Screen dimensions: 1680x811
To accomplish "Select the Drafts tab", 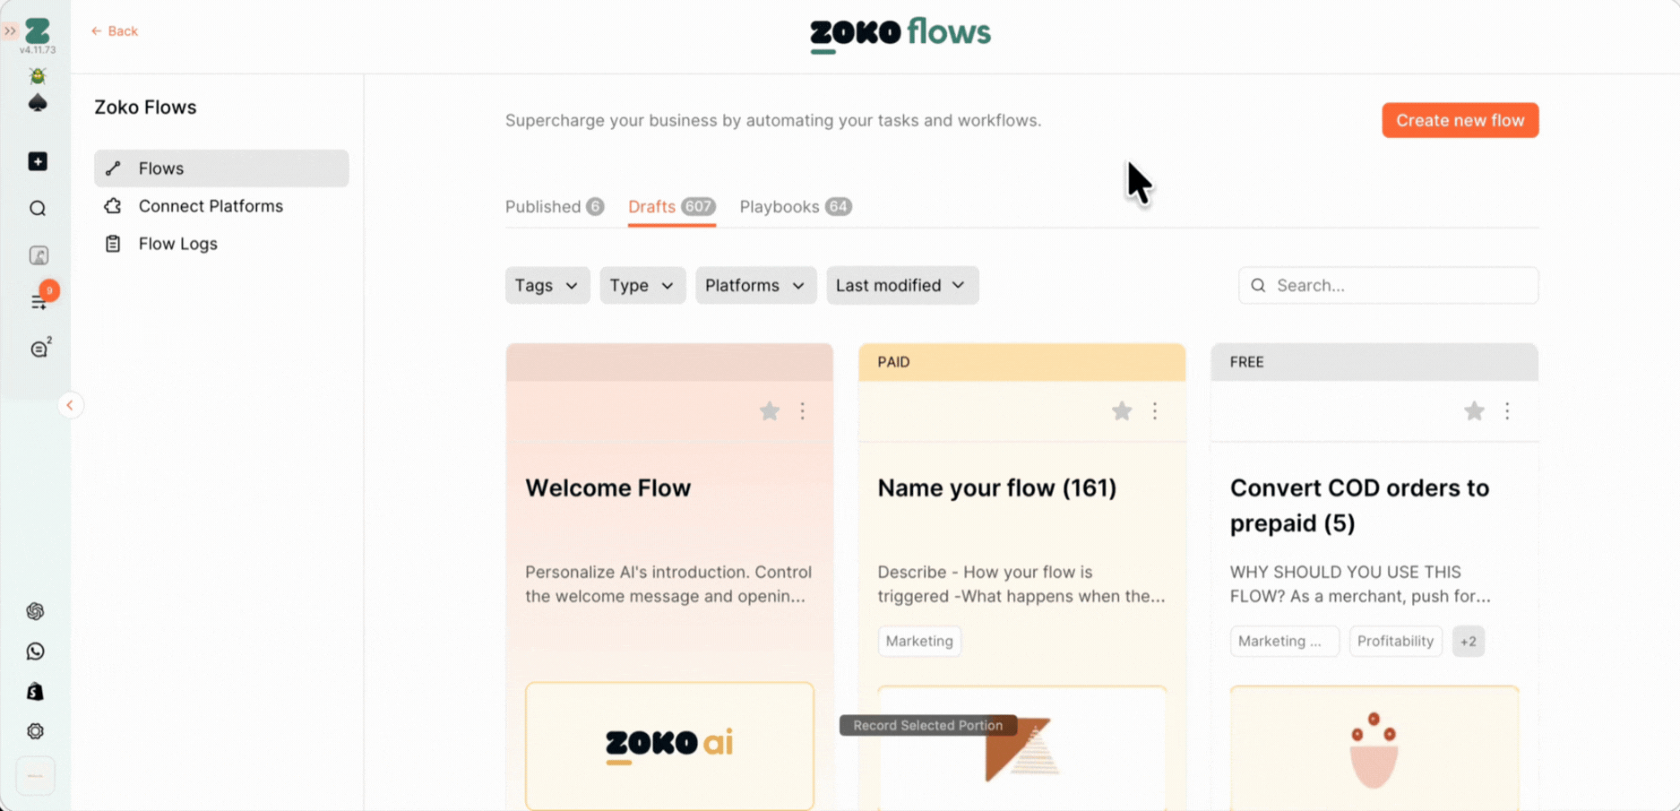I will [671, 207].
